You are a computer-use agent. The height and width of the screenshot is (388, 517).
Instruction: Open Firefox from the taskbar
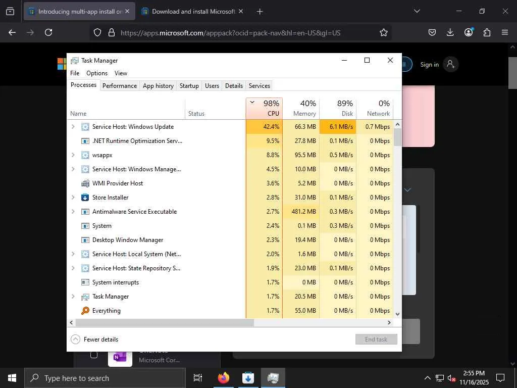click(x=224, y=378)
